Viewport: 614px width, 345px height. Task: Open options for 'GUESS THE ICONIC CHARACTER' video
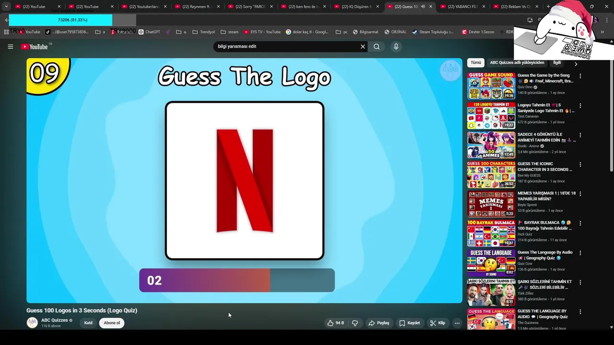point(580,164)
